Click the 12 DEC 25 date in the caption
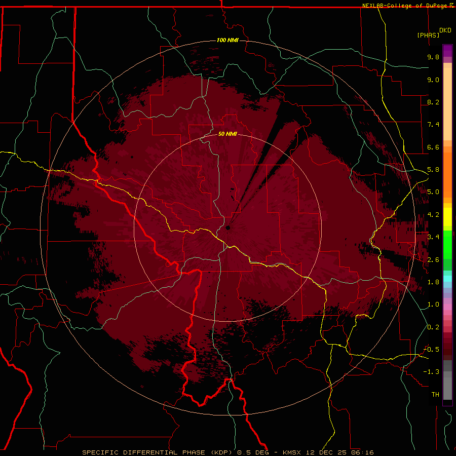This screenshot has height=456, width=456. pos(326,452)
